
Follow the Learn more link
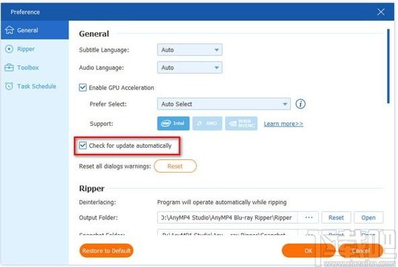pyautogui.click(x=283, y=124)
